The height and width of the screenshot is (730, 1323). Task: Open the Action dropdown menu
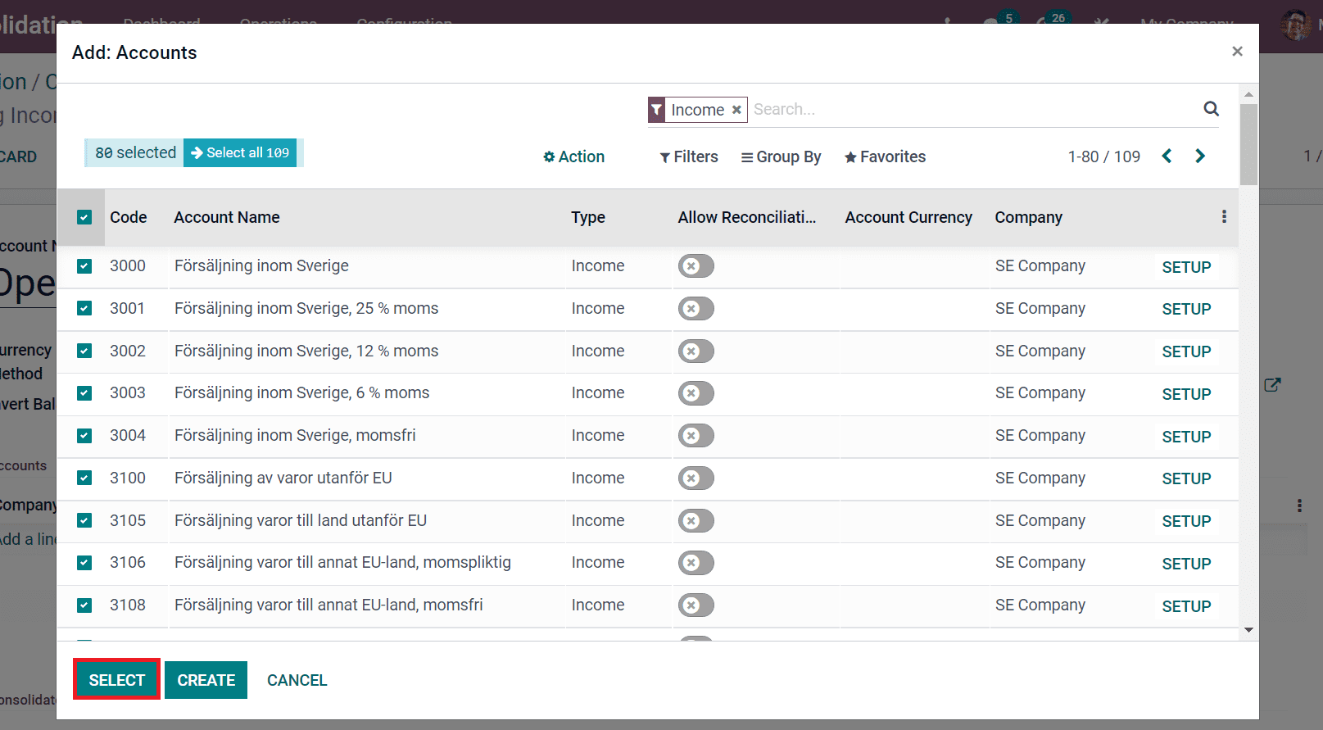[573, 156]
